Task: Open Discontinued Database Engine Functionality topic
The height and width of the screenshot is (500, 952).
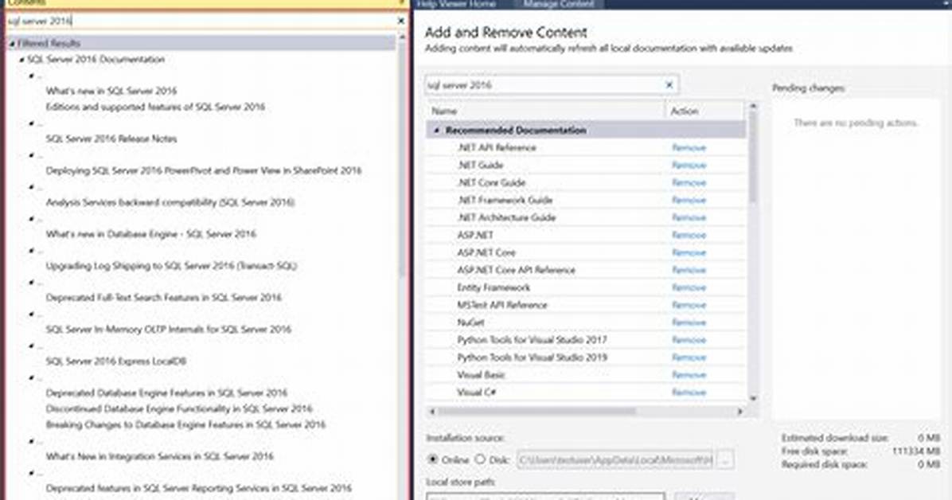Action: tap(178, 409)
